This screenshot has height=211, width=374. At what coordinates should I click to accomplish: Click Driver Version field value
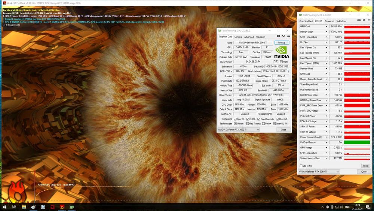tap(261, 95)
